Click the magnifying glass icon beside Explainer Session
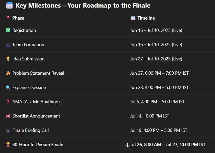The height and width of the screenshot is (153, 215). click(x=8, y=87)
